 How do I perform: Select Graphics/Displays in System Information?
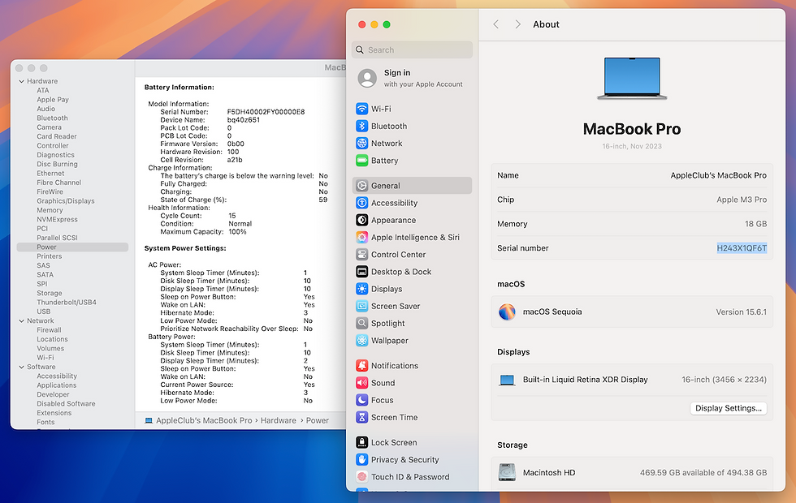point(66,201)
